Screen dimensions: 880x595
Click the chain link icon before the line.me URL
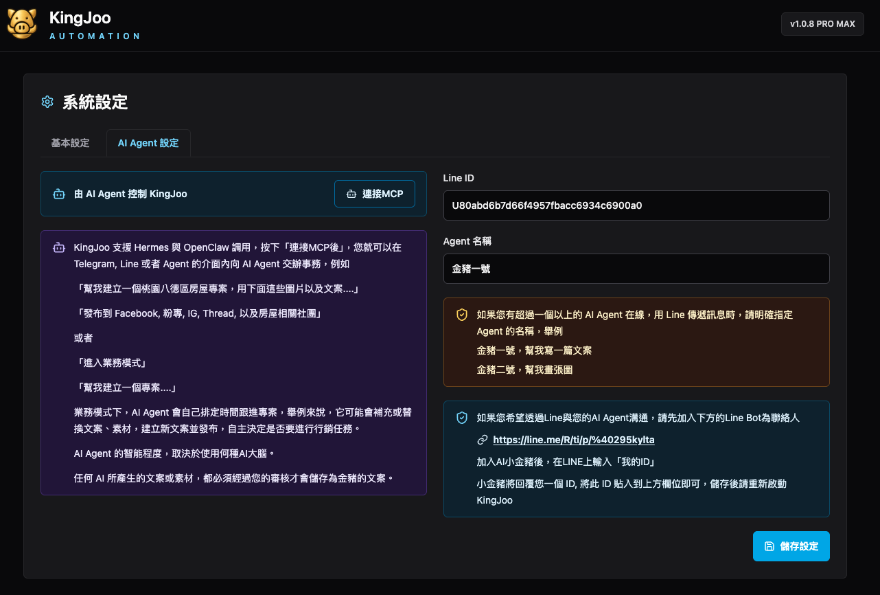point(483,440)
